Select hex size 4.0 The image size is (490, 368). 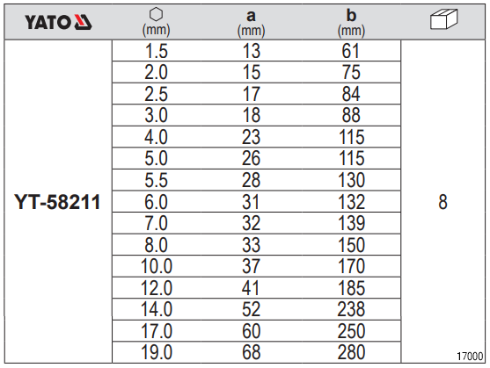[x=156, y=137]
